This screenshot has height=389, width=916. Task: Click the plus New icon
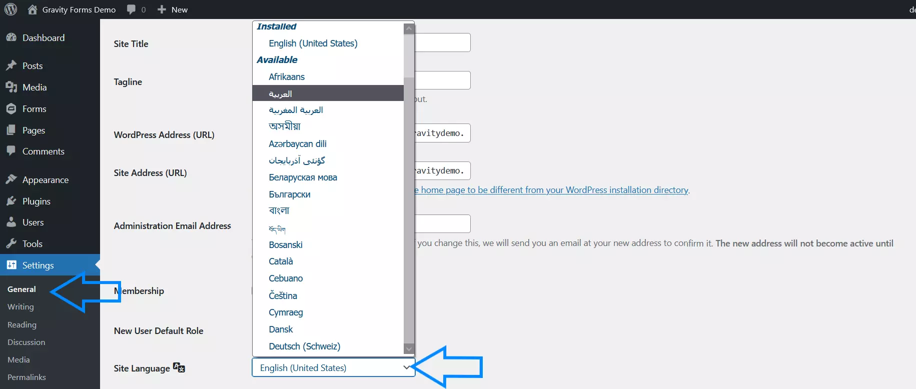coord(162,9)
